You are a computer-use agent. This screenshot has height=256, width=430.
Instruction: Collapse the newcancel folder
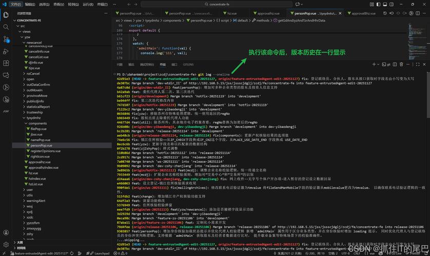(34, 42)
